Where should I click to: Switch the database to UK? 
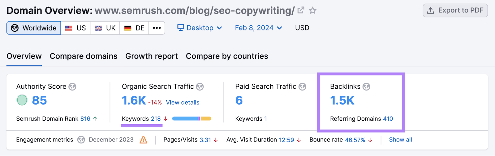(x=105, y=28)
